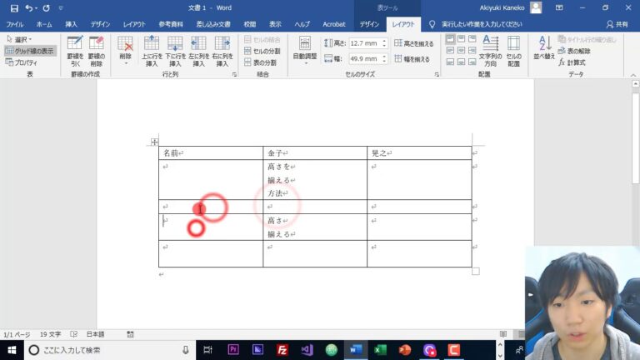Save the document with the floppy icon
This screenshot has width=640, height=360.
pyautogui.click(x=14, y=8)
